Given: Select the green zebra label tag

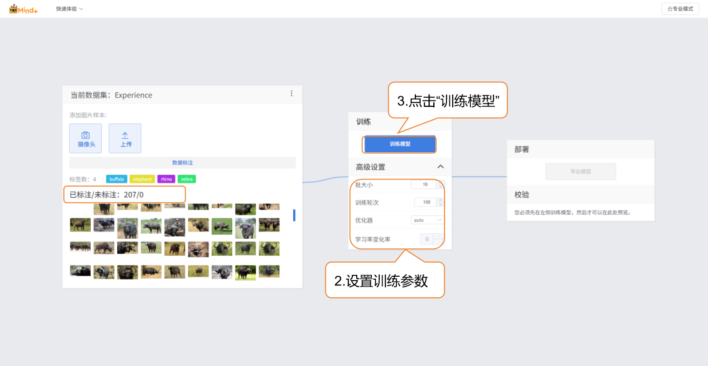Looking at the screenshot, I should point(186,179).
